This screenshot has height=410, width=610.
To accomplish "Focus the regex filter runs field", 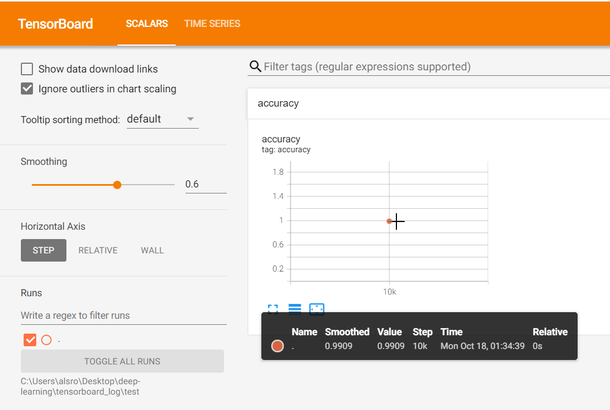I will [124, 315].
